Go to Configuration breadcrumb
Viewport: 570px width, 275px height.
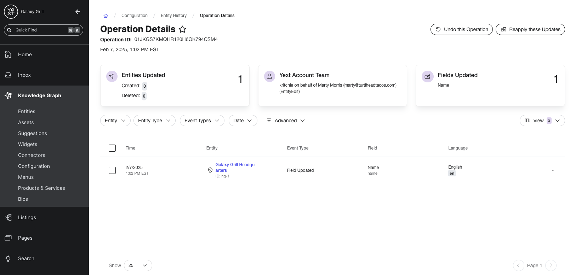click(x=135, y=16)
